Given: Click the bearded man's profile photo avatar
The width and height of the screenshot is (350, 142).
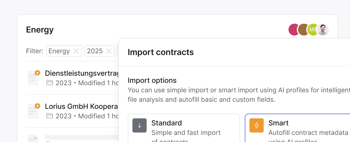Looking at the screenshot, I should 323,30.
